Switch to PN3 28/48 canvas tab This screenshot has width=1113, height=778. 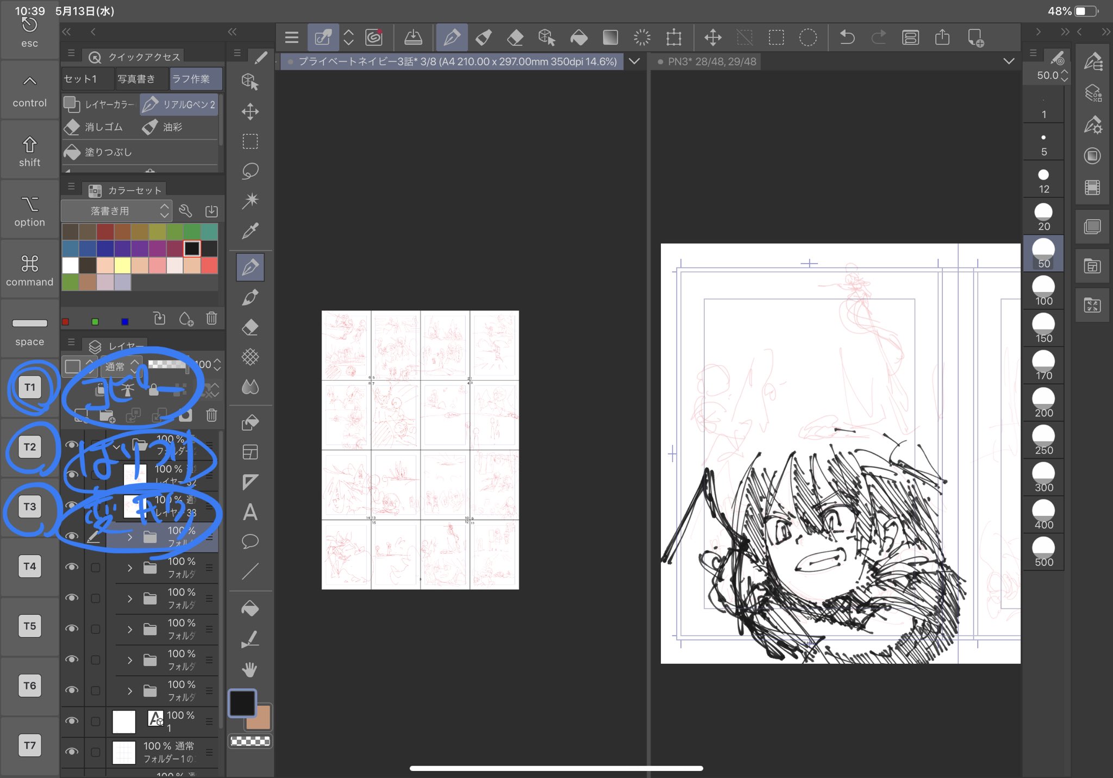[x=706, y=61]
